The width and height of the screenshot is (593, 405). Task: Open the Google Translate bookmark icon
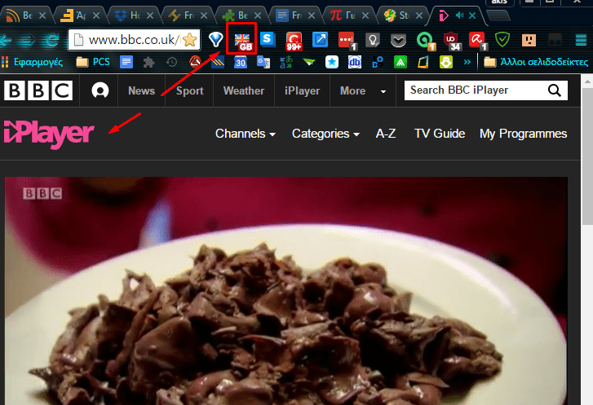click(x=263, y=62)
